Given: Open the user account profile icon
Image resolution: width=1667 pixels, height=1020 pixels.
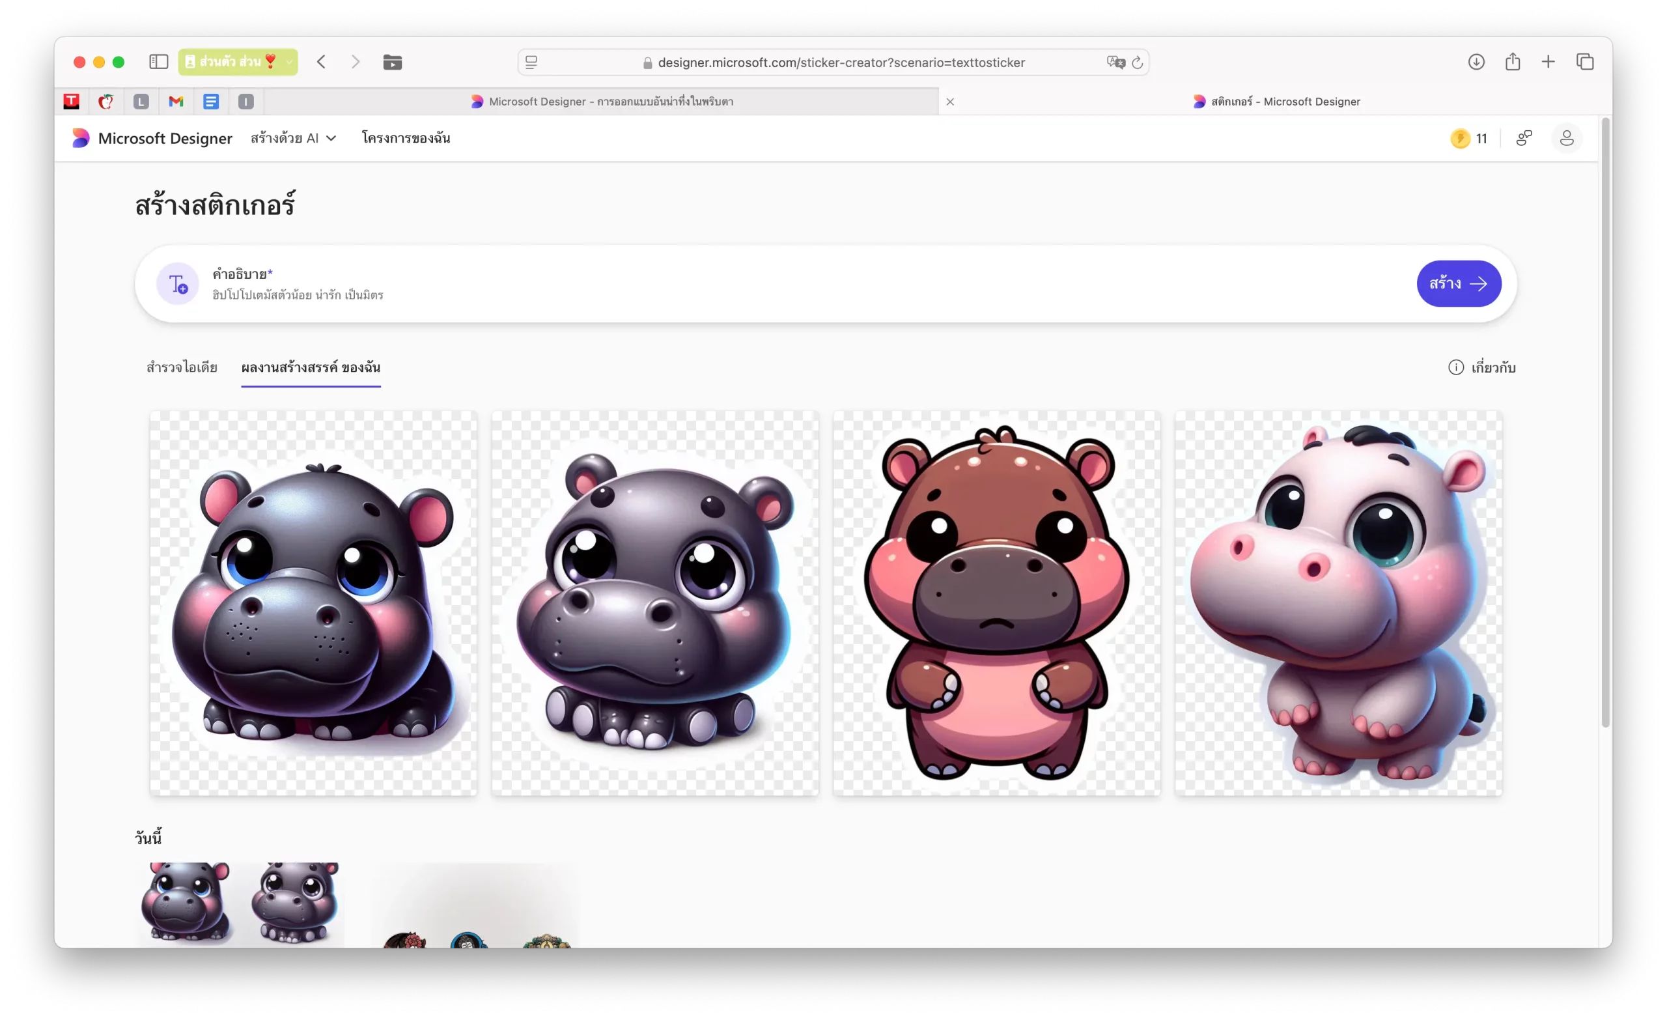Looking at the screenshot, I should 1566,139.
